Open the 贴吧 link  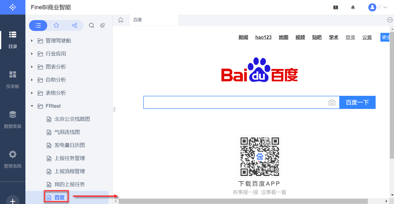(x=317, y=37)
